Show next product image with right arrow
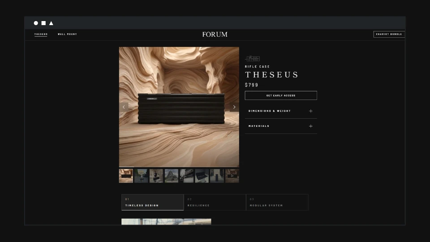This screenshot has height=242, width=430. pyautogui.click(x=234, y=107)
